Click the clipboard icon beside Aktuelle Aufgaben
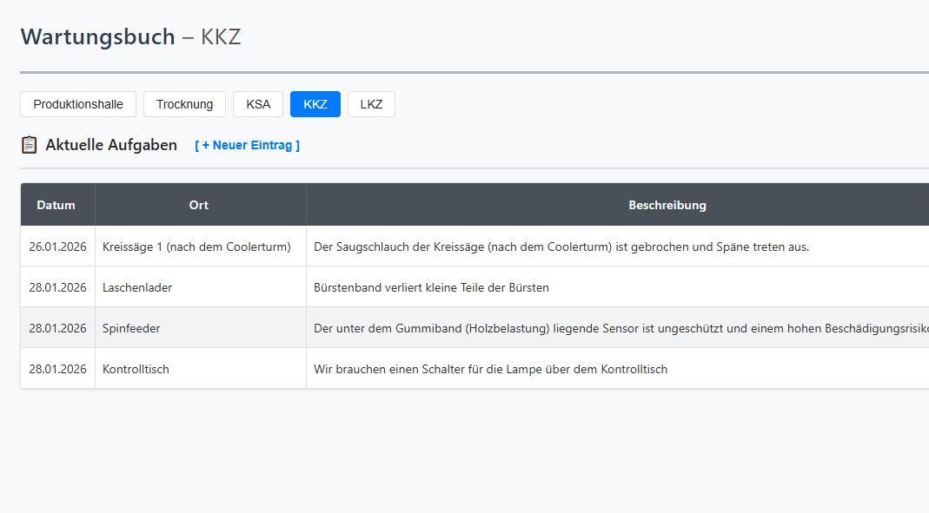 [x=29, y=145]
